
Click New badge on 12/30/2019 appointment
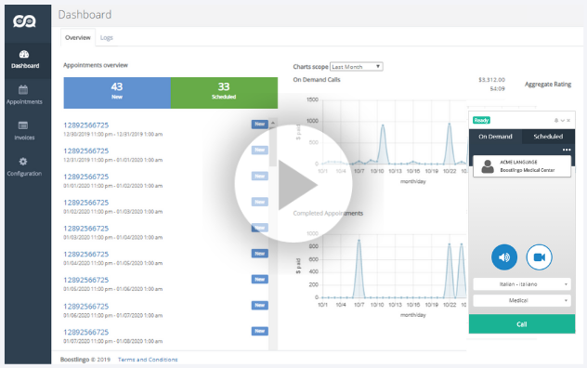(260, 124)
